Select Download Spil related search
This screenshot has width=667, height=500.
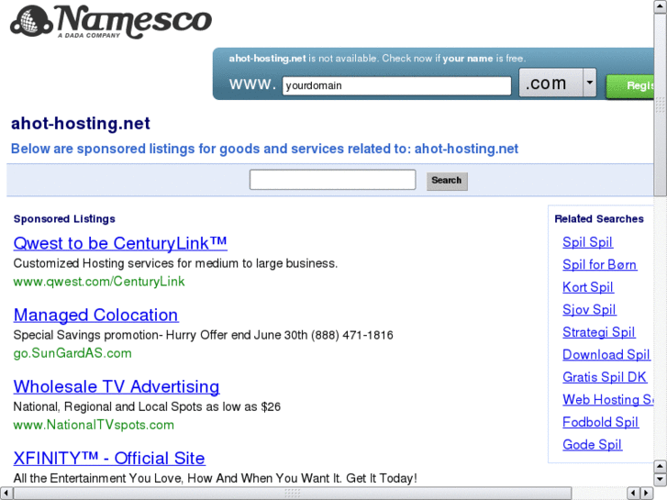pyautogui.click(x=606, y=354)
